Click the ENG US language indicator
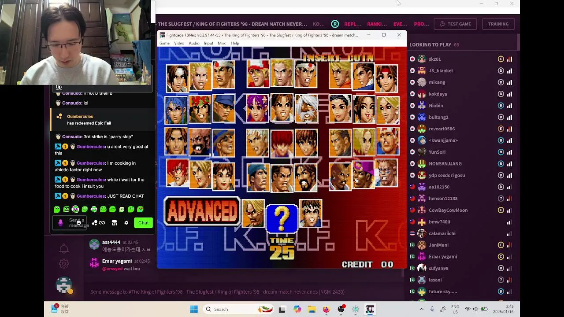The height and width of the screenshot is (317, 564). [455, 309]
